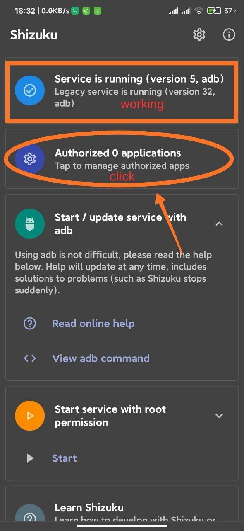Image resolution: width=244 pixels, height=531 pixels.
Task: Tap the question mark help icon
Action: (30, 324)
